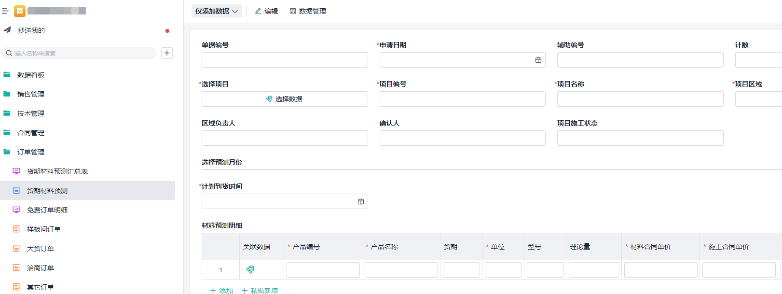
Task: Open calendar picker for 申请日期
Action: (x=538, y=60)
